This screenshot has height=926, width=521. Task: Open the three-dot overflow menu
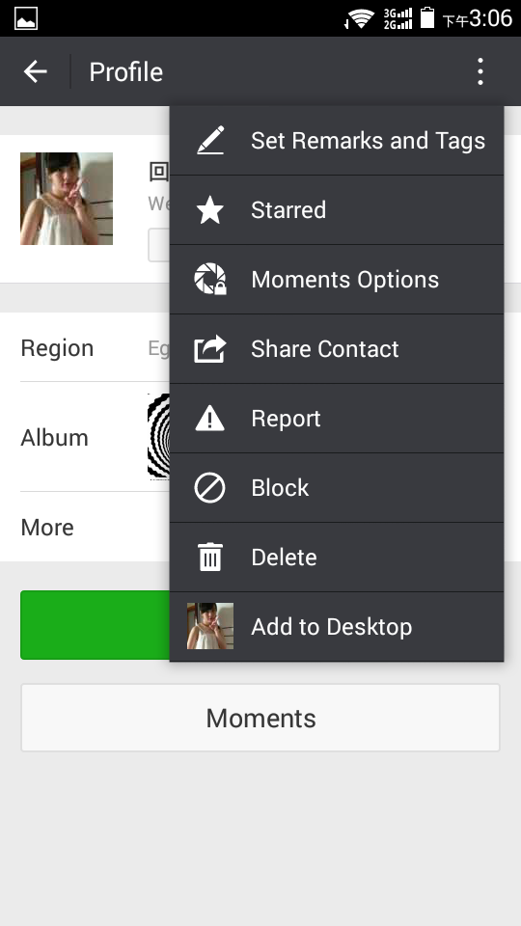coord(480,71)
